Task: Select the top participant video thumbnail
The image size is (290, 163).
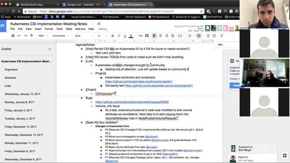Action: (x=265, y=14)
